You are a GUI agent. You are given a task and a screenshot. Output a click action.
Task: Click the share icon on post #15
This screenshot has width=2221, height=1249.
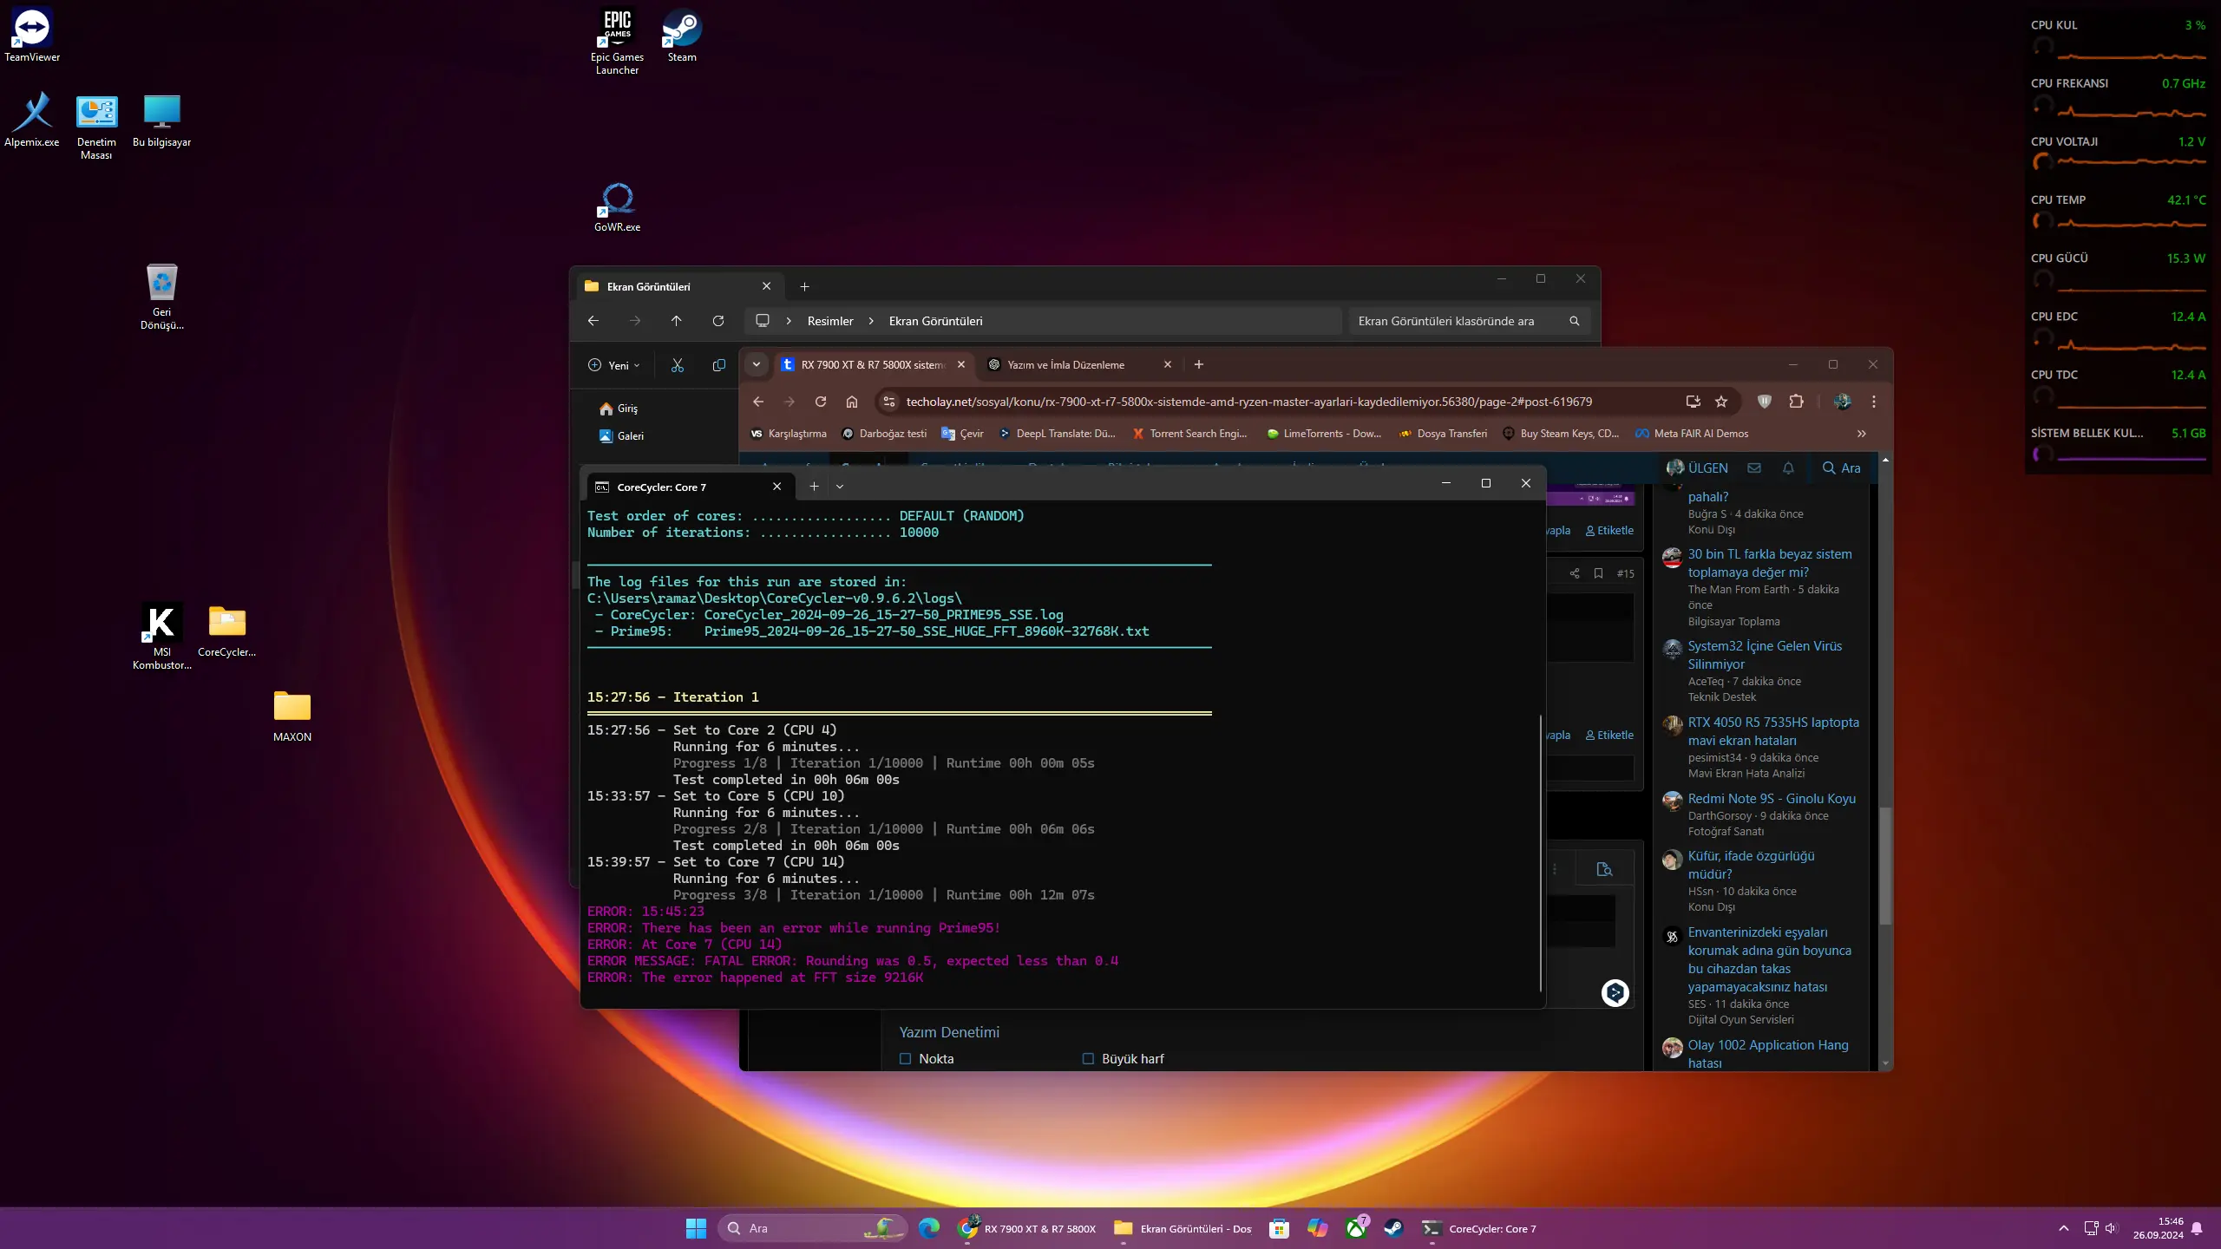[x=1575, y=573]
